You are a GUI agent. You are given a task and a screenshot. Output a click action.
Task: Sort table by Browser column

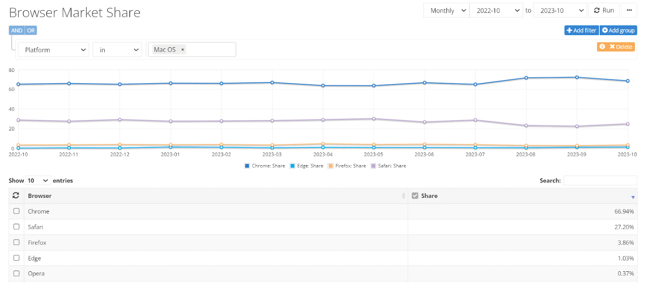(403, 196)
